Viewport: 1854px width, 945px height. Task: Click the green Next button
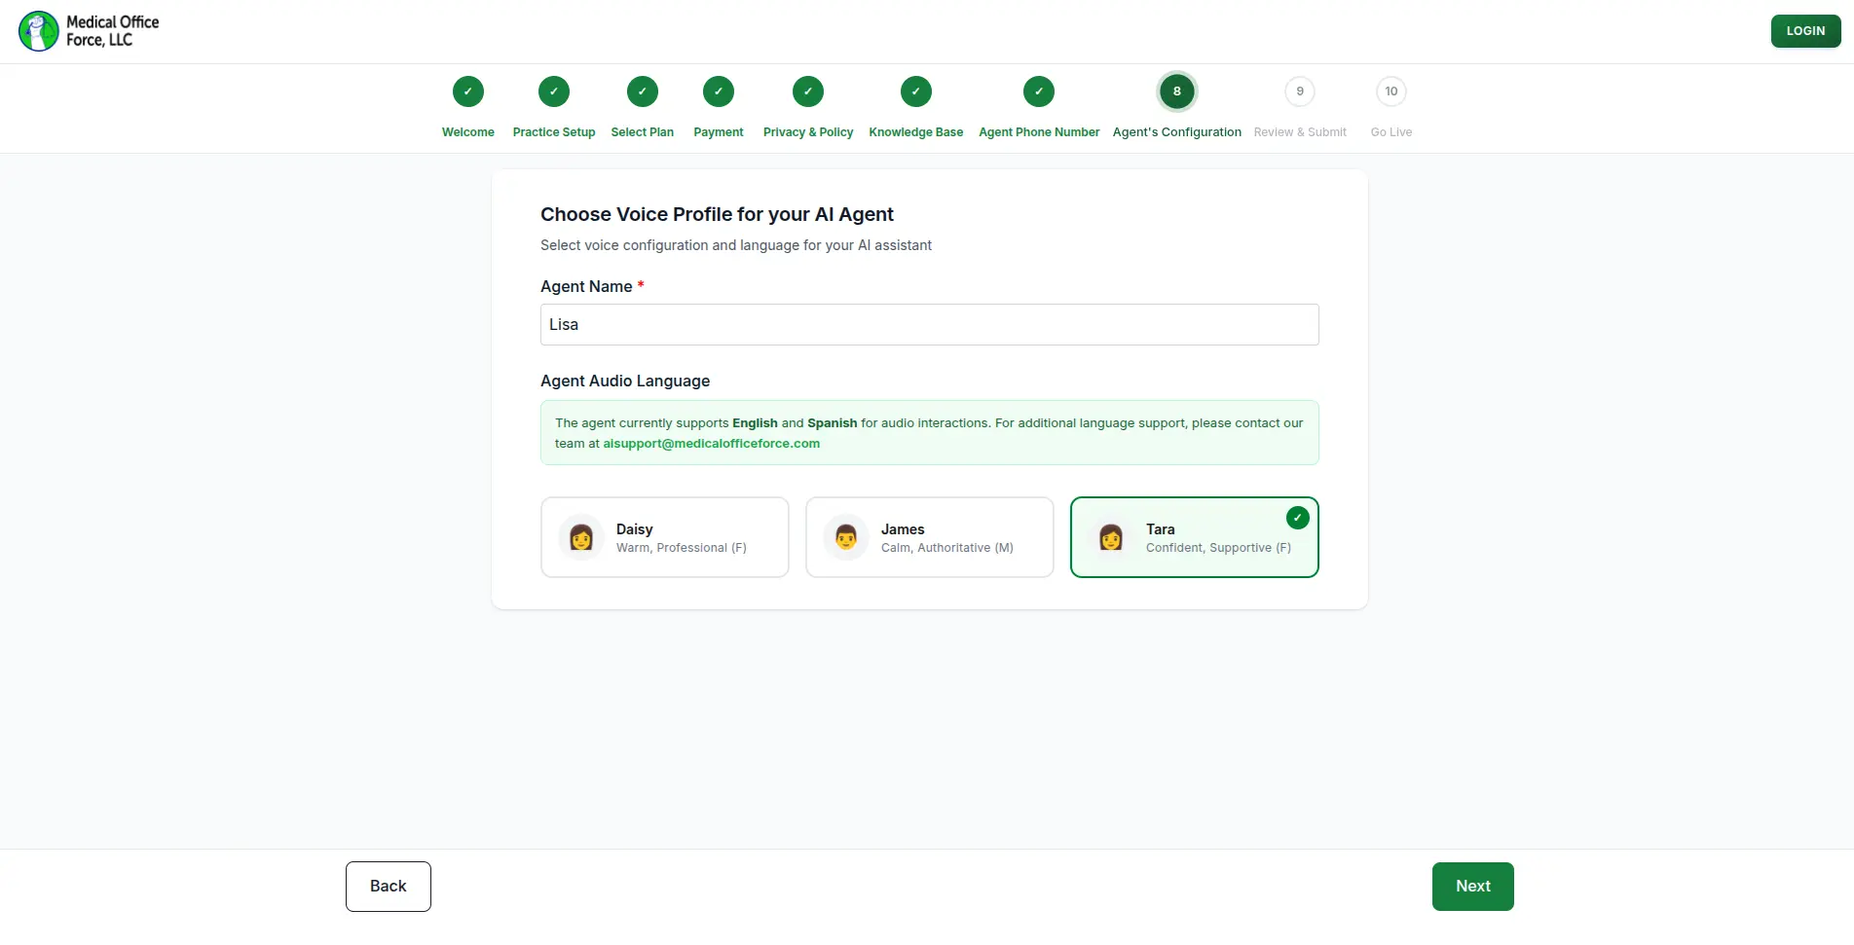1473,887
